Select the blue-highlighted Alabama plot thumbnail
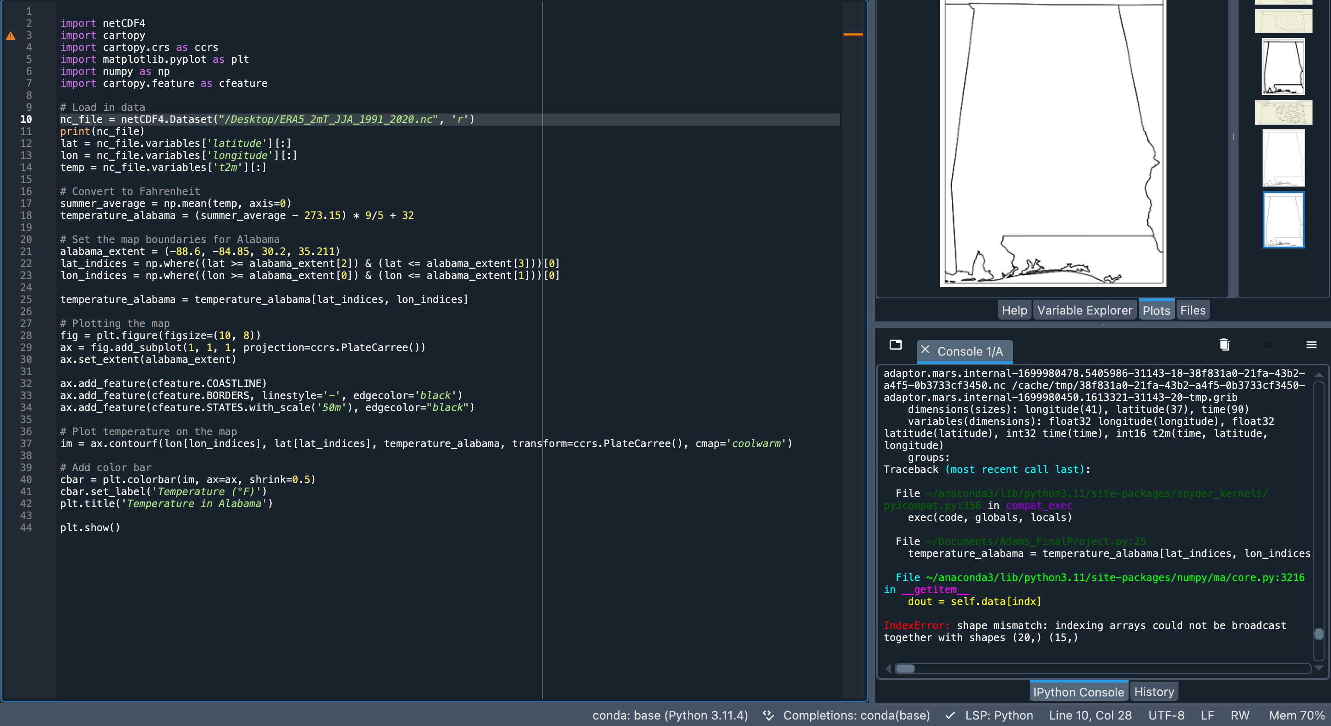 pos(1283,220)
